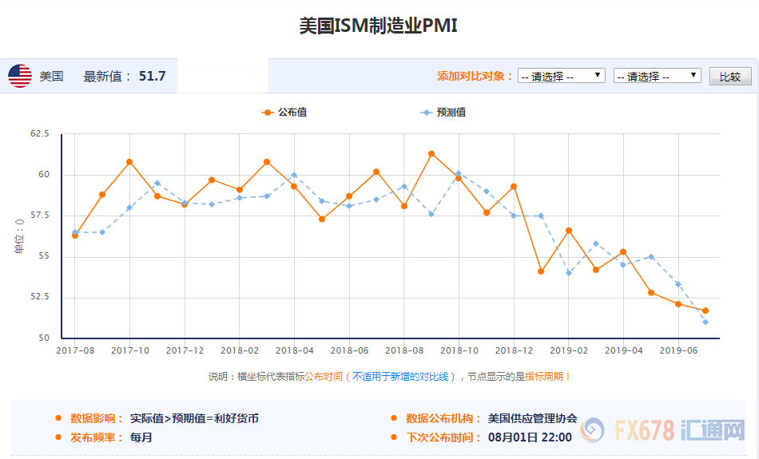Click the 2018-06 x-axis label

[x=349, y=350]
